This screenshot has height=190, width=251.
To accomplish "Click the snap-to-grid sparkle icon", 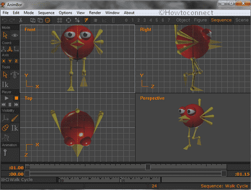I will 77,20.
